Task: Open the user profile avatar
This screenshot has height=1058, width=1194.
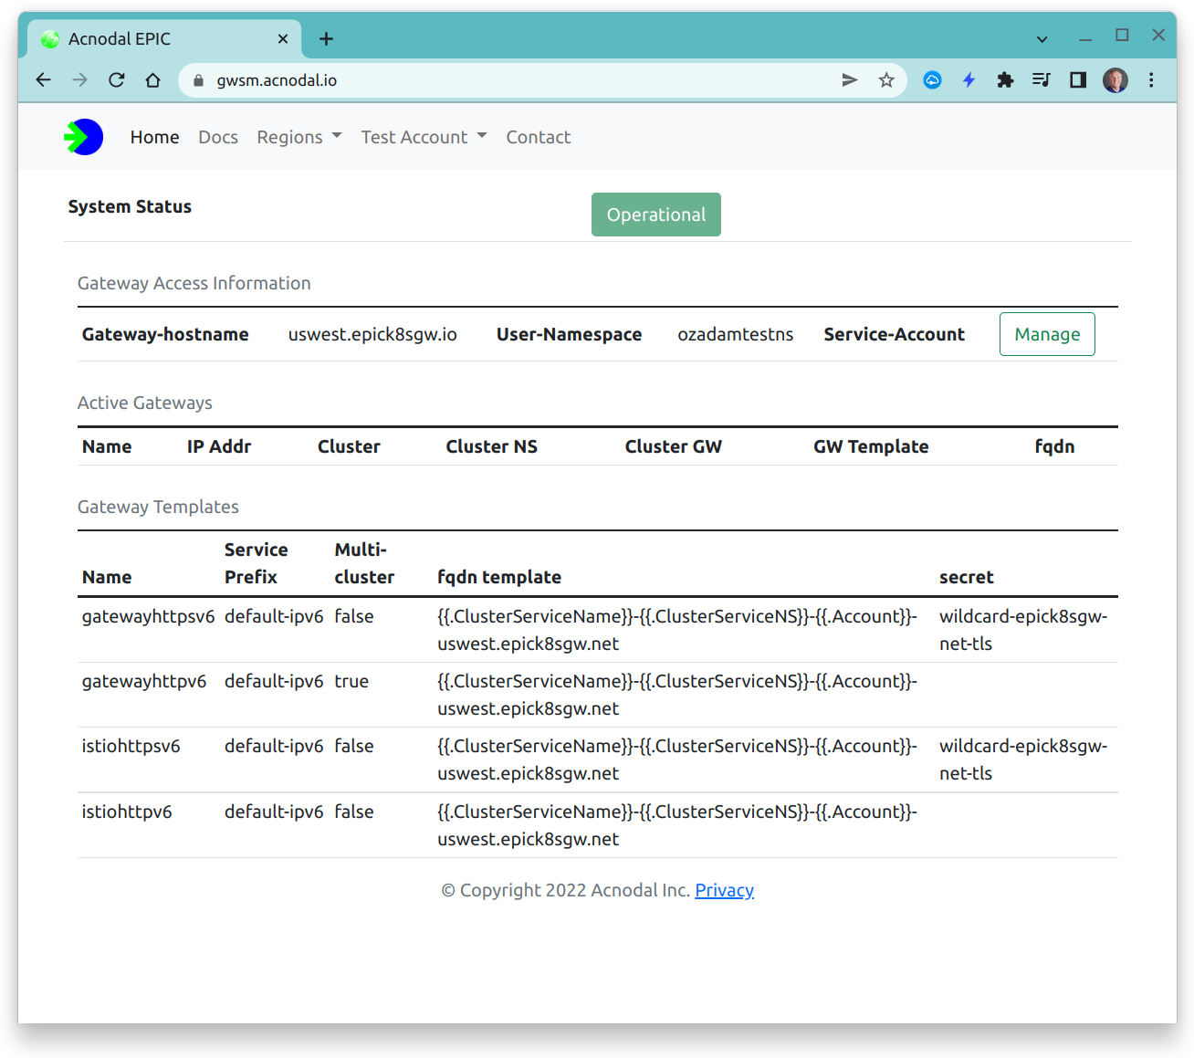Action: 1115,80
